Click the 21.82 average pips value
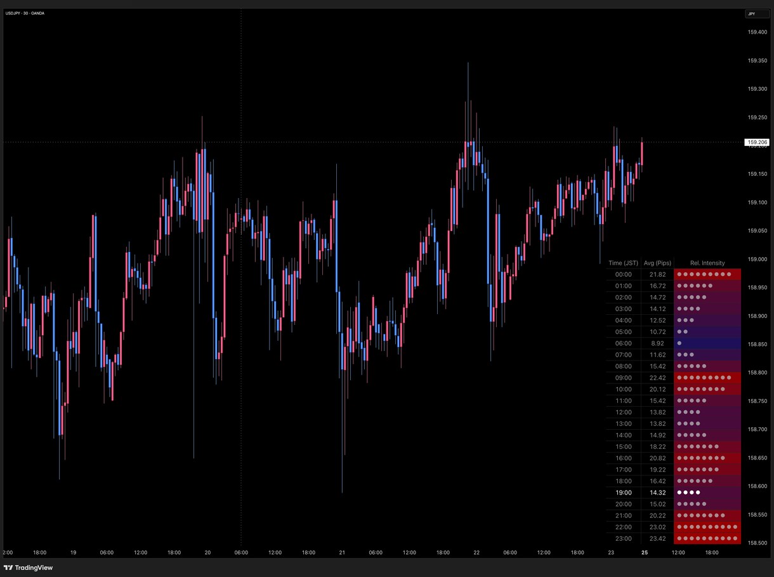The height and width of the screenshot is (577, 774). pyautogui.click(x=657, y=274)
